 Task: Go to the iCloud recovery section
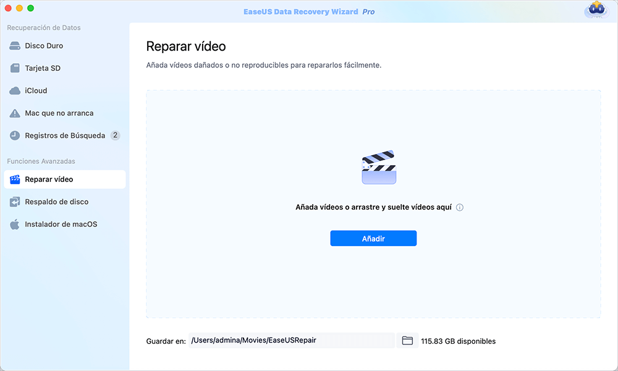65,91
